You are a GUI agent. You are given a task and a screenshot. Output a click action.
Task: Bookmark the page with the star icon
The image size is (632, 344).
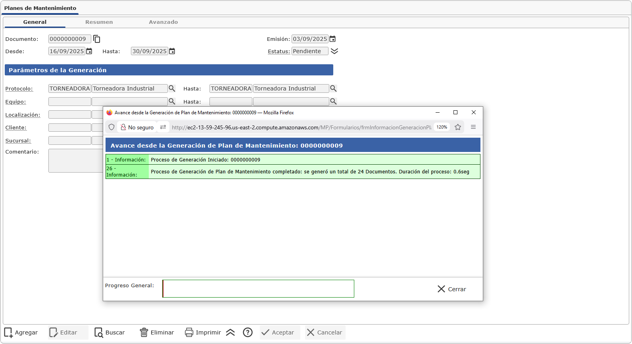458,127
